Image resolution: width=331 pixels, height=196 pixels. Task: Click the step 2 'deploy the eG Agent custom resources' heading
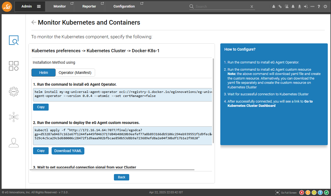tap(86, 123)
